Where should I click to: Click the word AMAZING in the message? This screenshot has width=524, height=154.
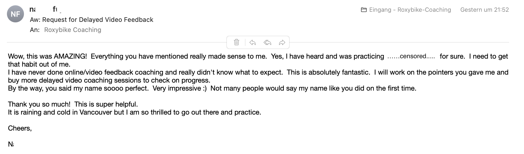70,56
